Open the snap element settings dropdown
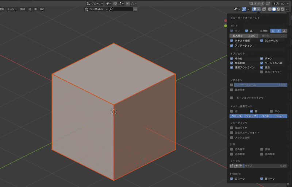 pyautogui.click(x=121, y=4)
